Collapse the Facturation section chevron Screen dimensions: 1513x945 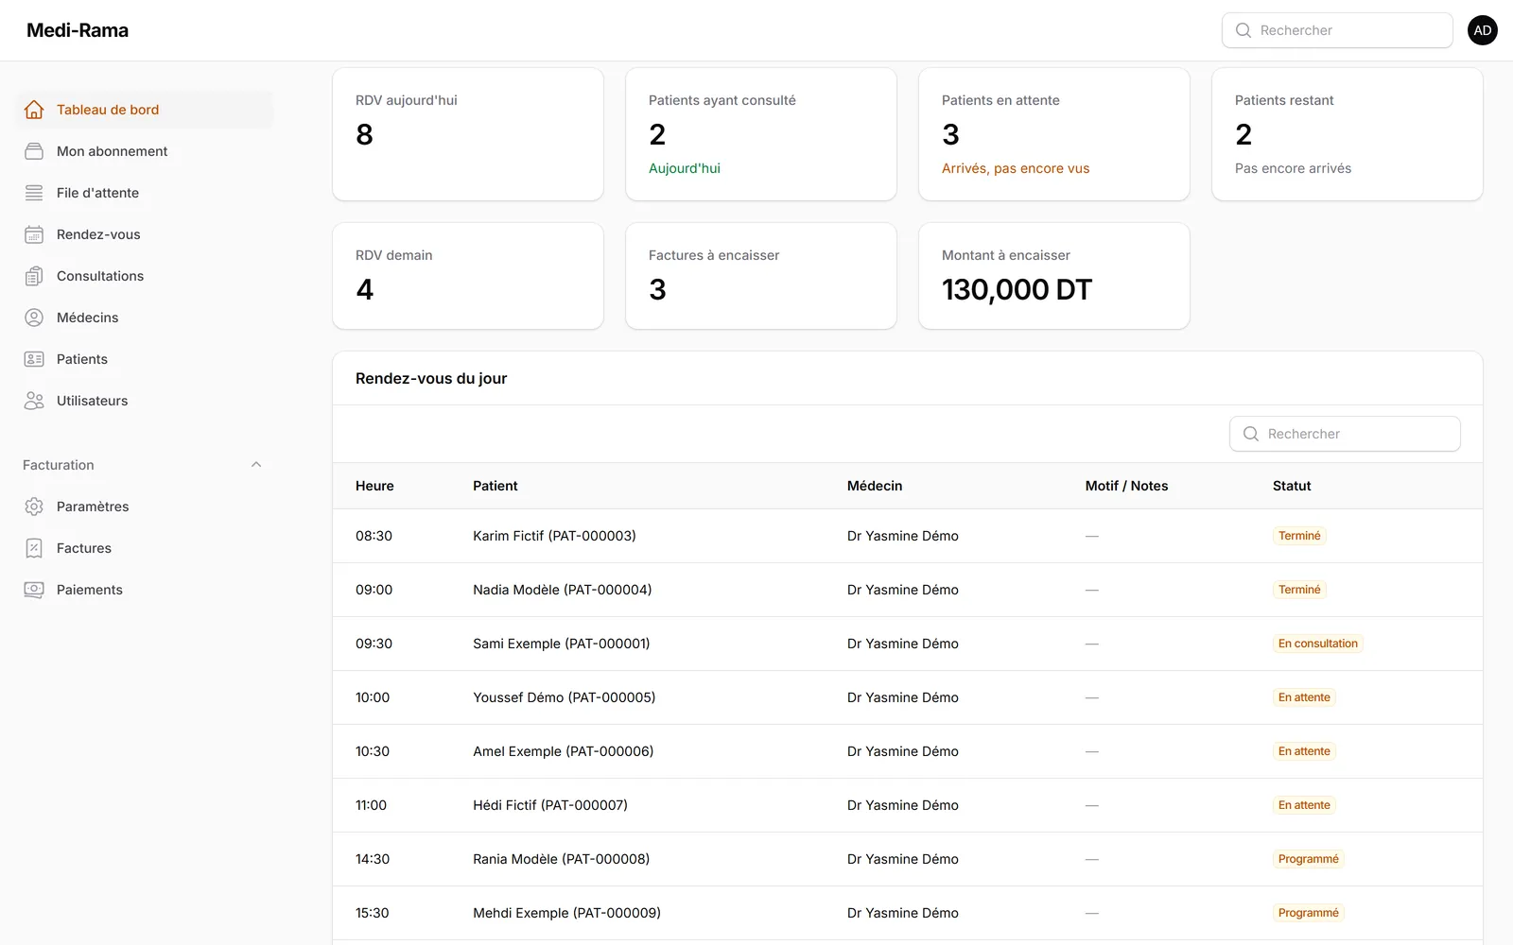(256, 465)
